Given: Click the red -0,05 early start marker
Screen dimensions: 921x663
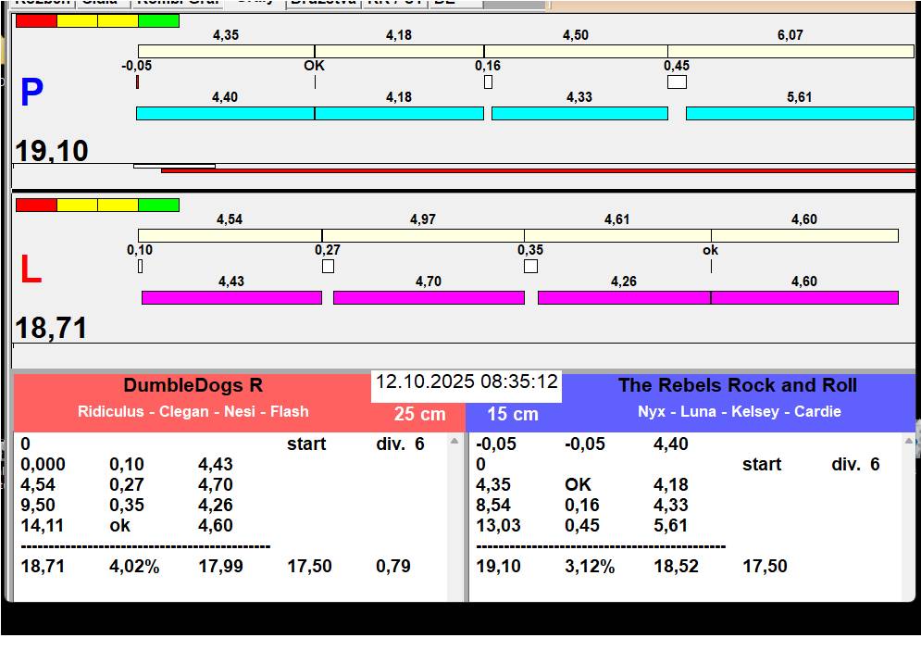Looking at the screenshot, I should pos(137,81).
